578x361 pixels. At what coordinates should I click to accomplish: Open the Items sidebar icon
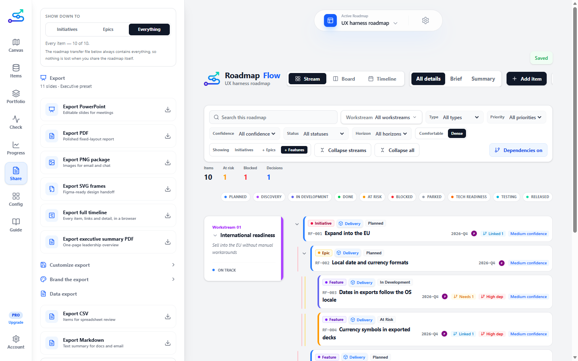tap(16, 71)
